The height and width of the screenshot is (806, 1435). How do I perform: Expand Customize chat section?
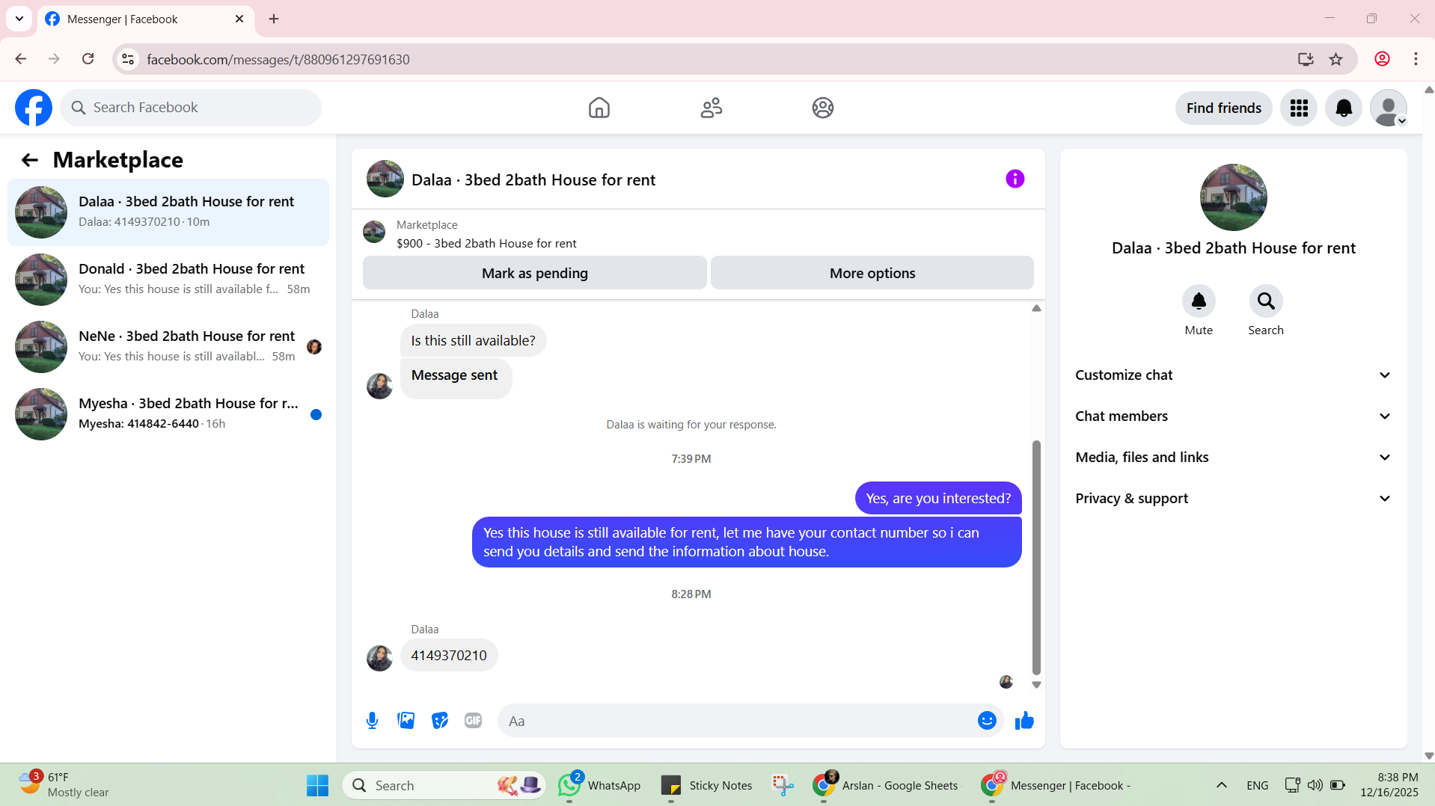[1233, 375]
